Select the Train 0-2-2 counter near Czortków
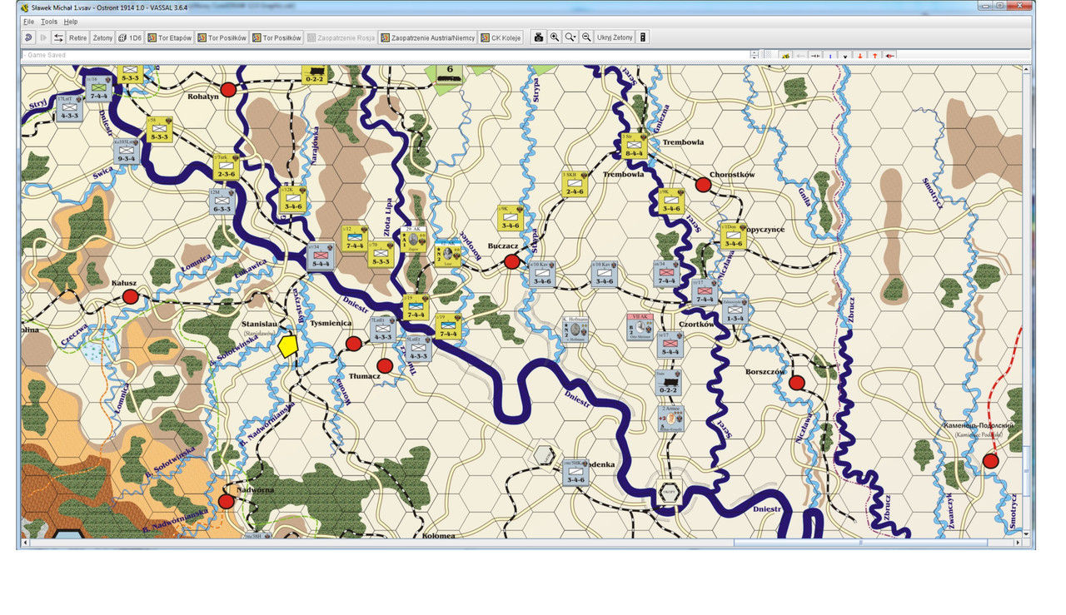 point(669,383)
